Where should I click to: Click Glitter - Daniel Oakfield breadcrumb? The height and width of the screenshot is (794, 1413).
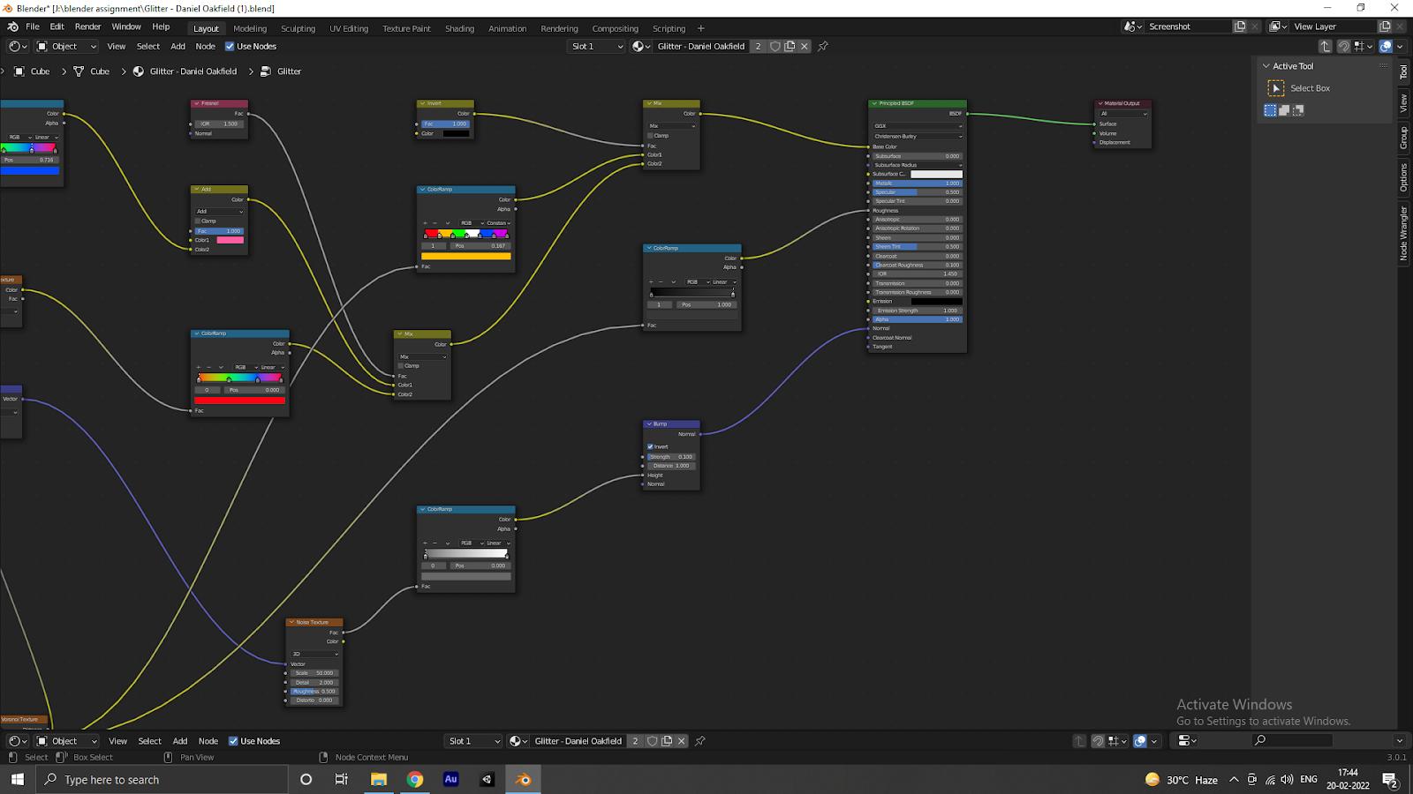pos(193,71)
